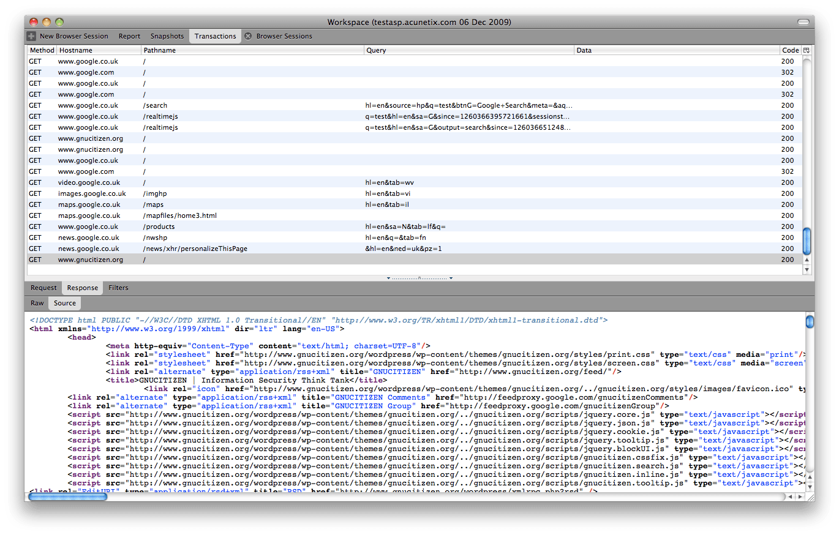Switch to the Raw view tab
The height and width of the screenshot is (535, 839).
coord(37,303)
